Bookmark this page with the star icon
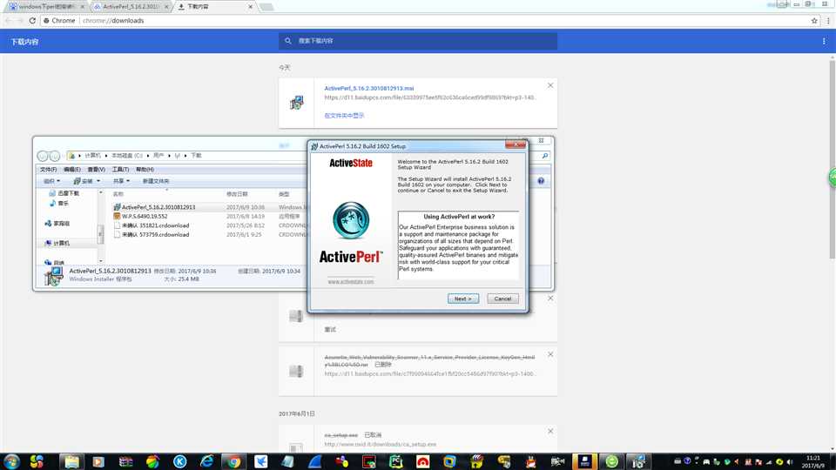This screenshot has height=470, width=836. pyautogui.click(x=814, y=21)
